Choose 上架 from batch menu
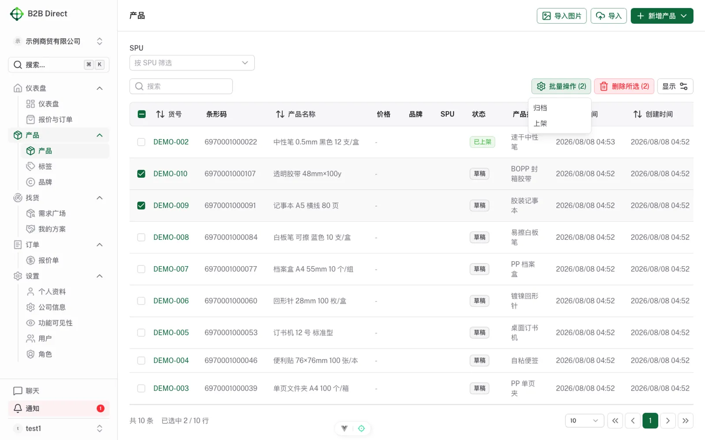This screenshot has width=705, height=440. (560, 124)
